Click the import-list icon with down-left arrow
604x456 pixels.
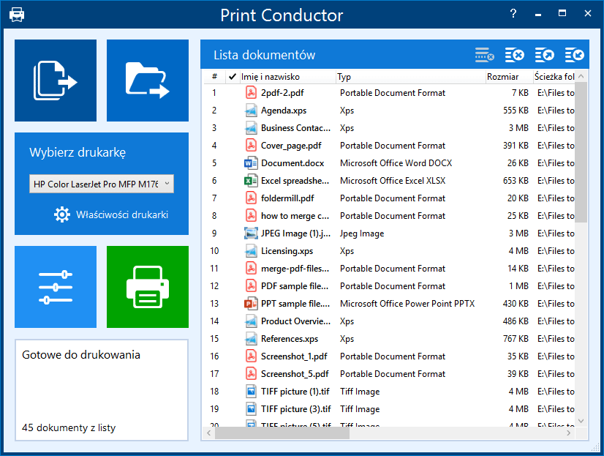tap(575, 55)
